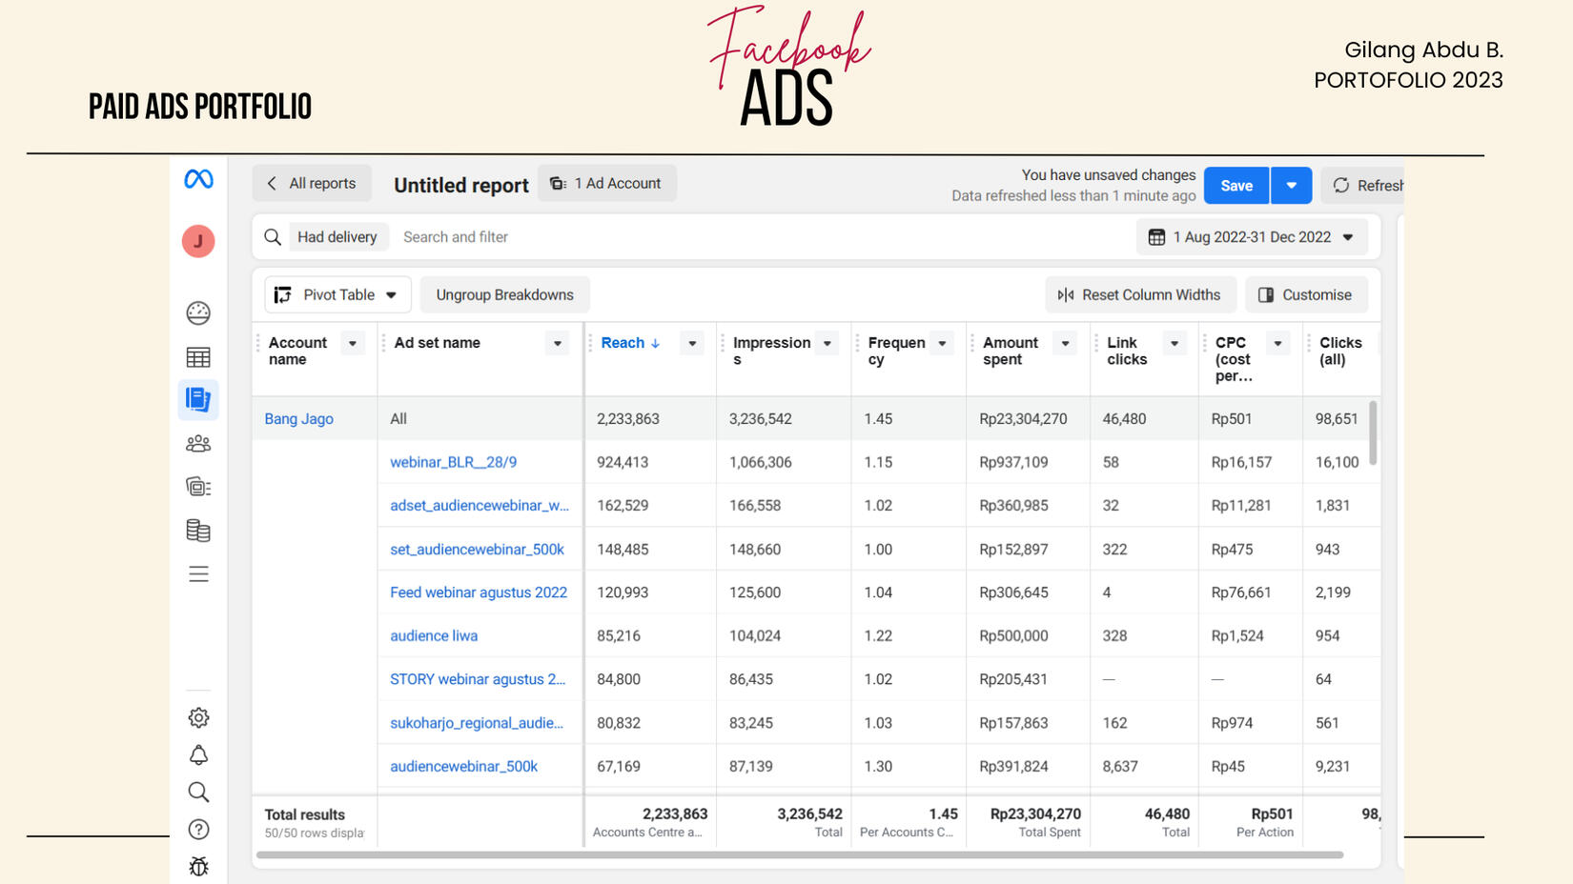This screenshot has height=884, width=1573.
Task: Open the Audiences people icon
Action: click(198, 444)
